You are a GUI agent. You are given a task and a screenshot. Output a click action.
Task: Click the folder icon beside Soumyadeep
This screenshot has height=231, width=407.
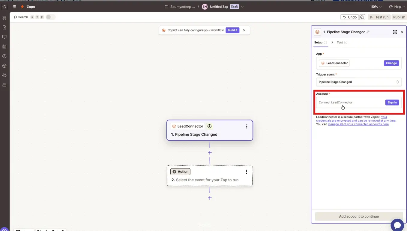166,7
